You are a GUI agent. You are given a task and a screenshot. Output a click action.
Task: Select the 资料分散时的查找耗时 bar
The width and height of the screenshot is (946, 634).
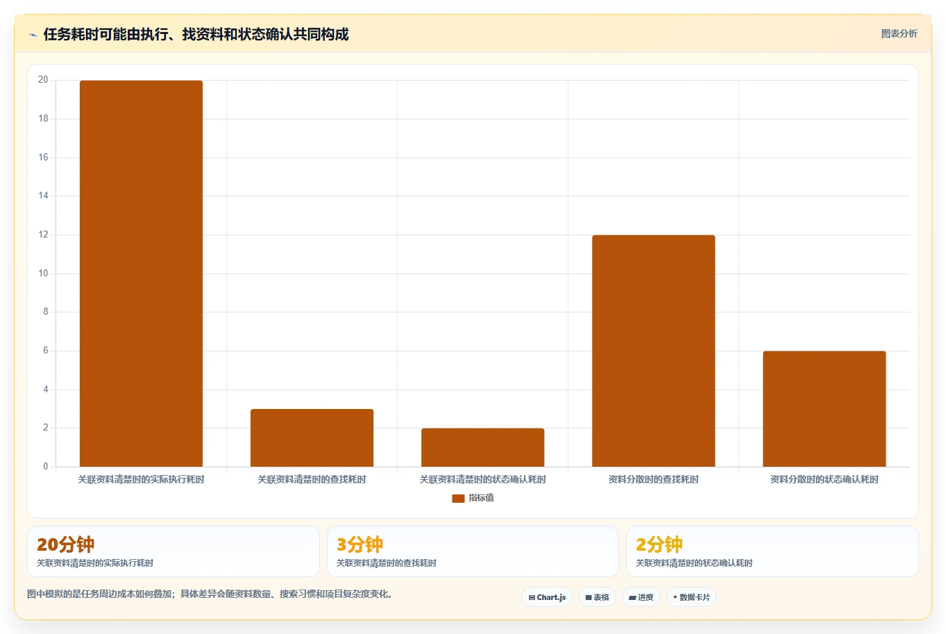(x=653, y=351)
